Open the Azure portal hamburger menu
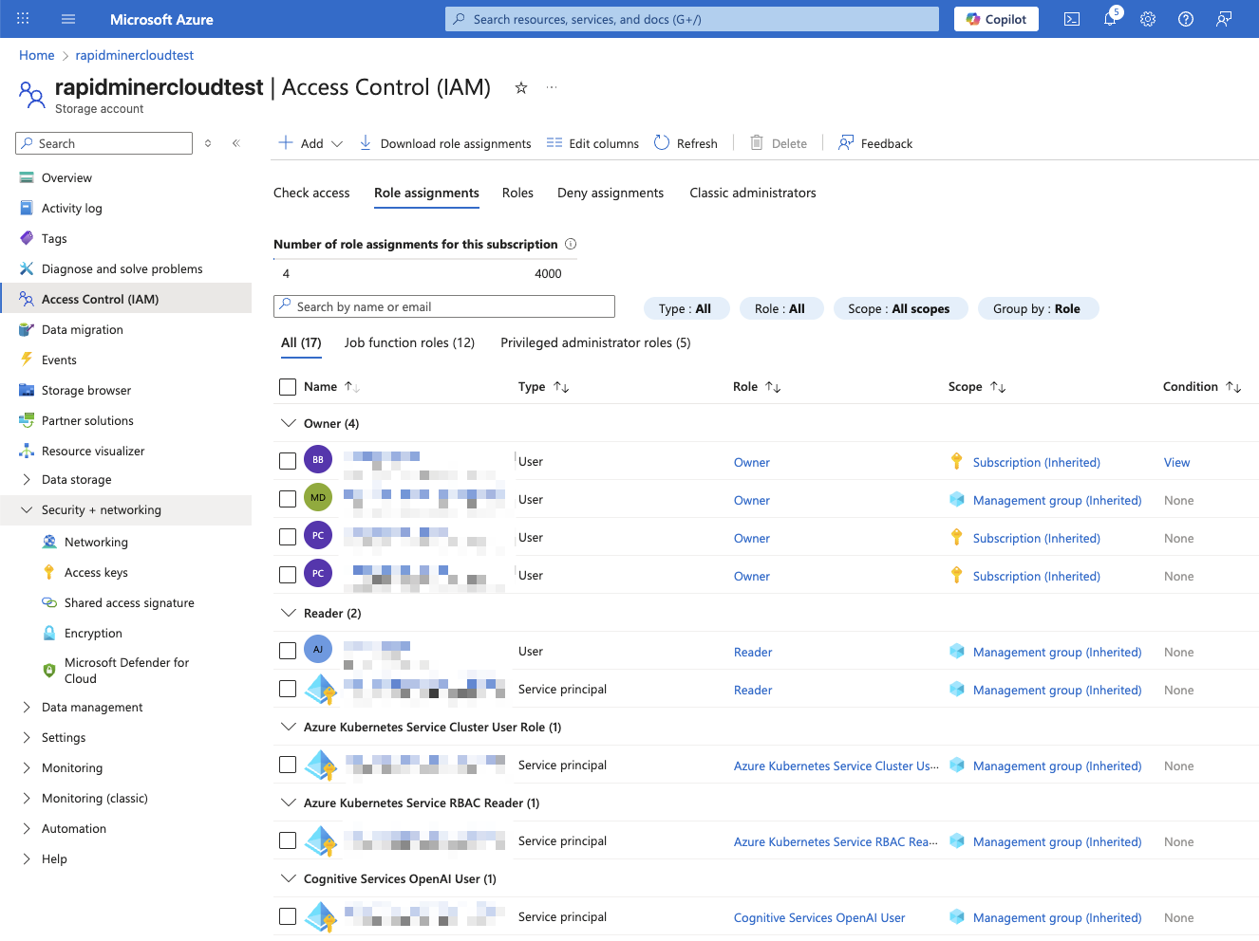 pyautogui.click(x=68, y=19)
